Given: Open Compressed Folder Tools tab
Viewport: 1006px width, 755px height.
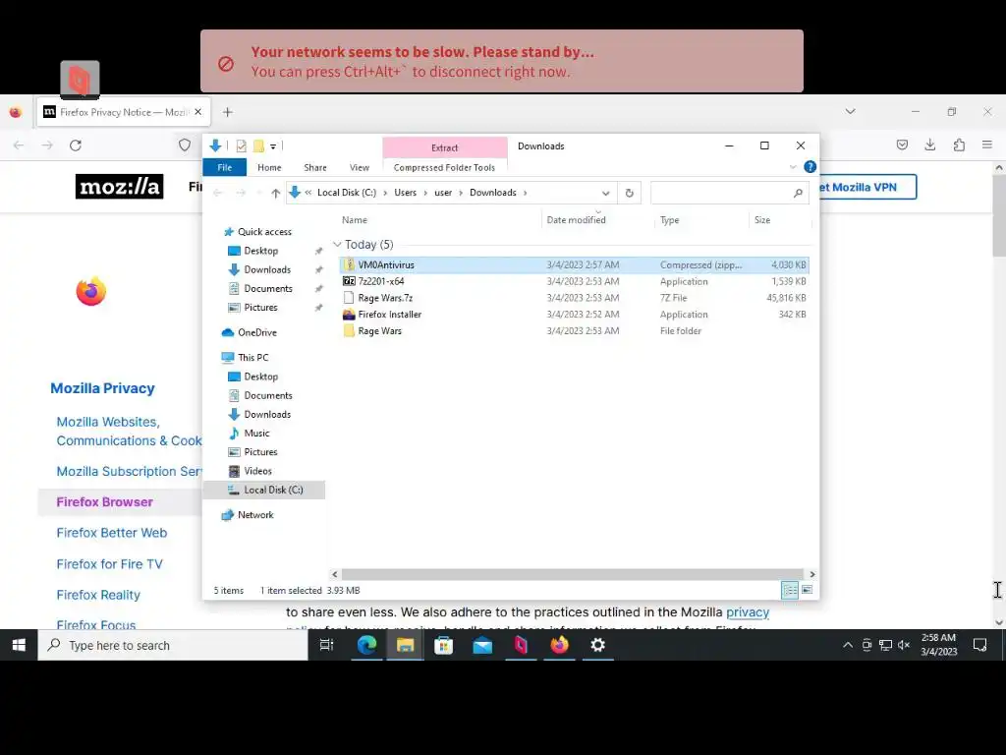Looking at the screenshot, I should click(445, 167).
